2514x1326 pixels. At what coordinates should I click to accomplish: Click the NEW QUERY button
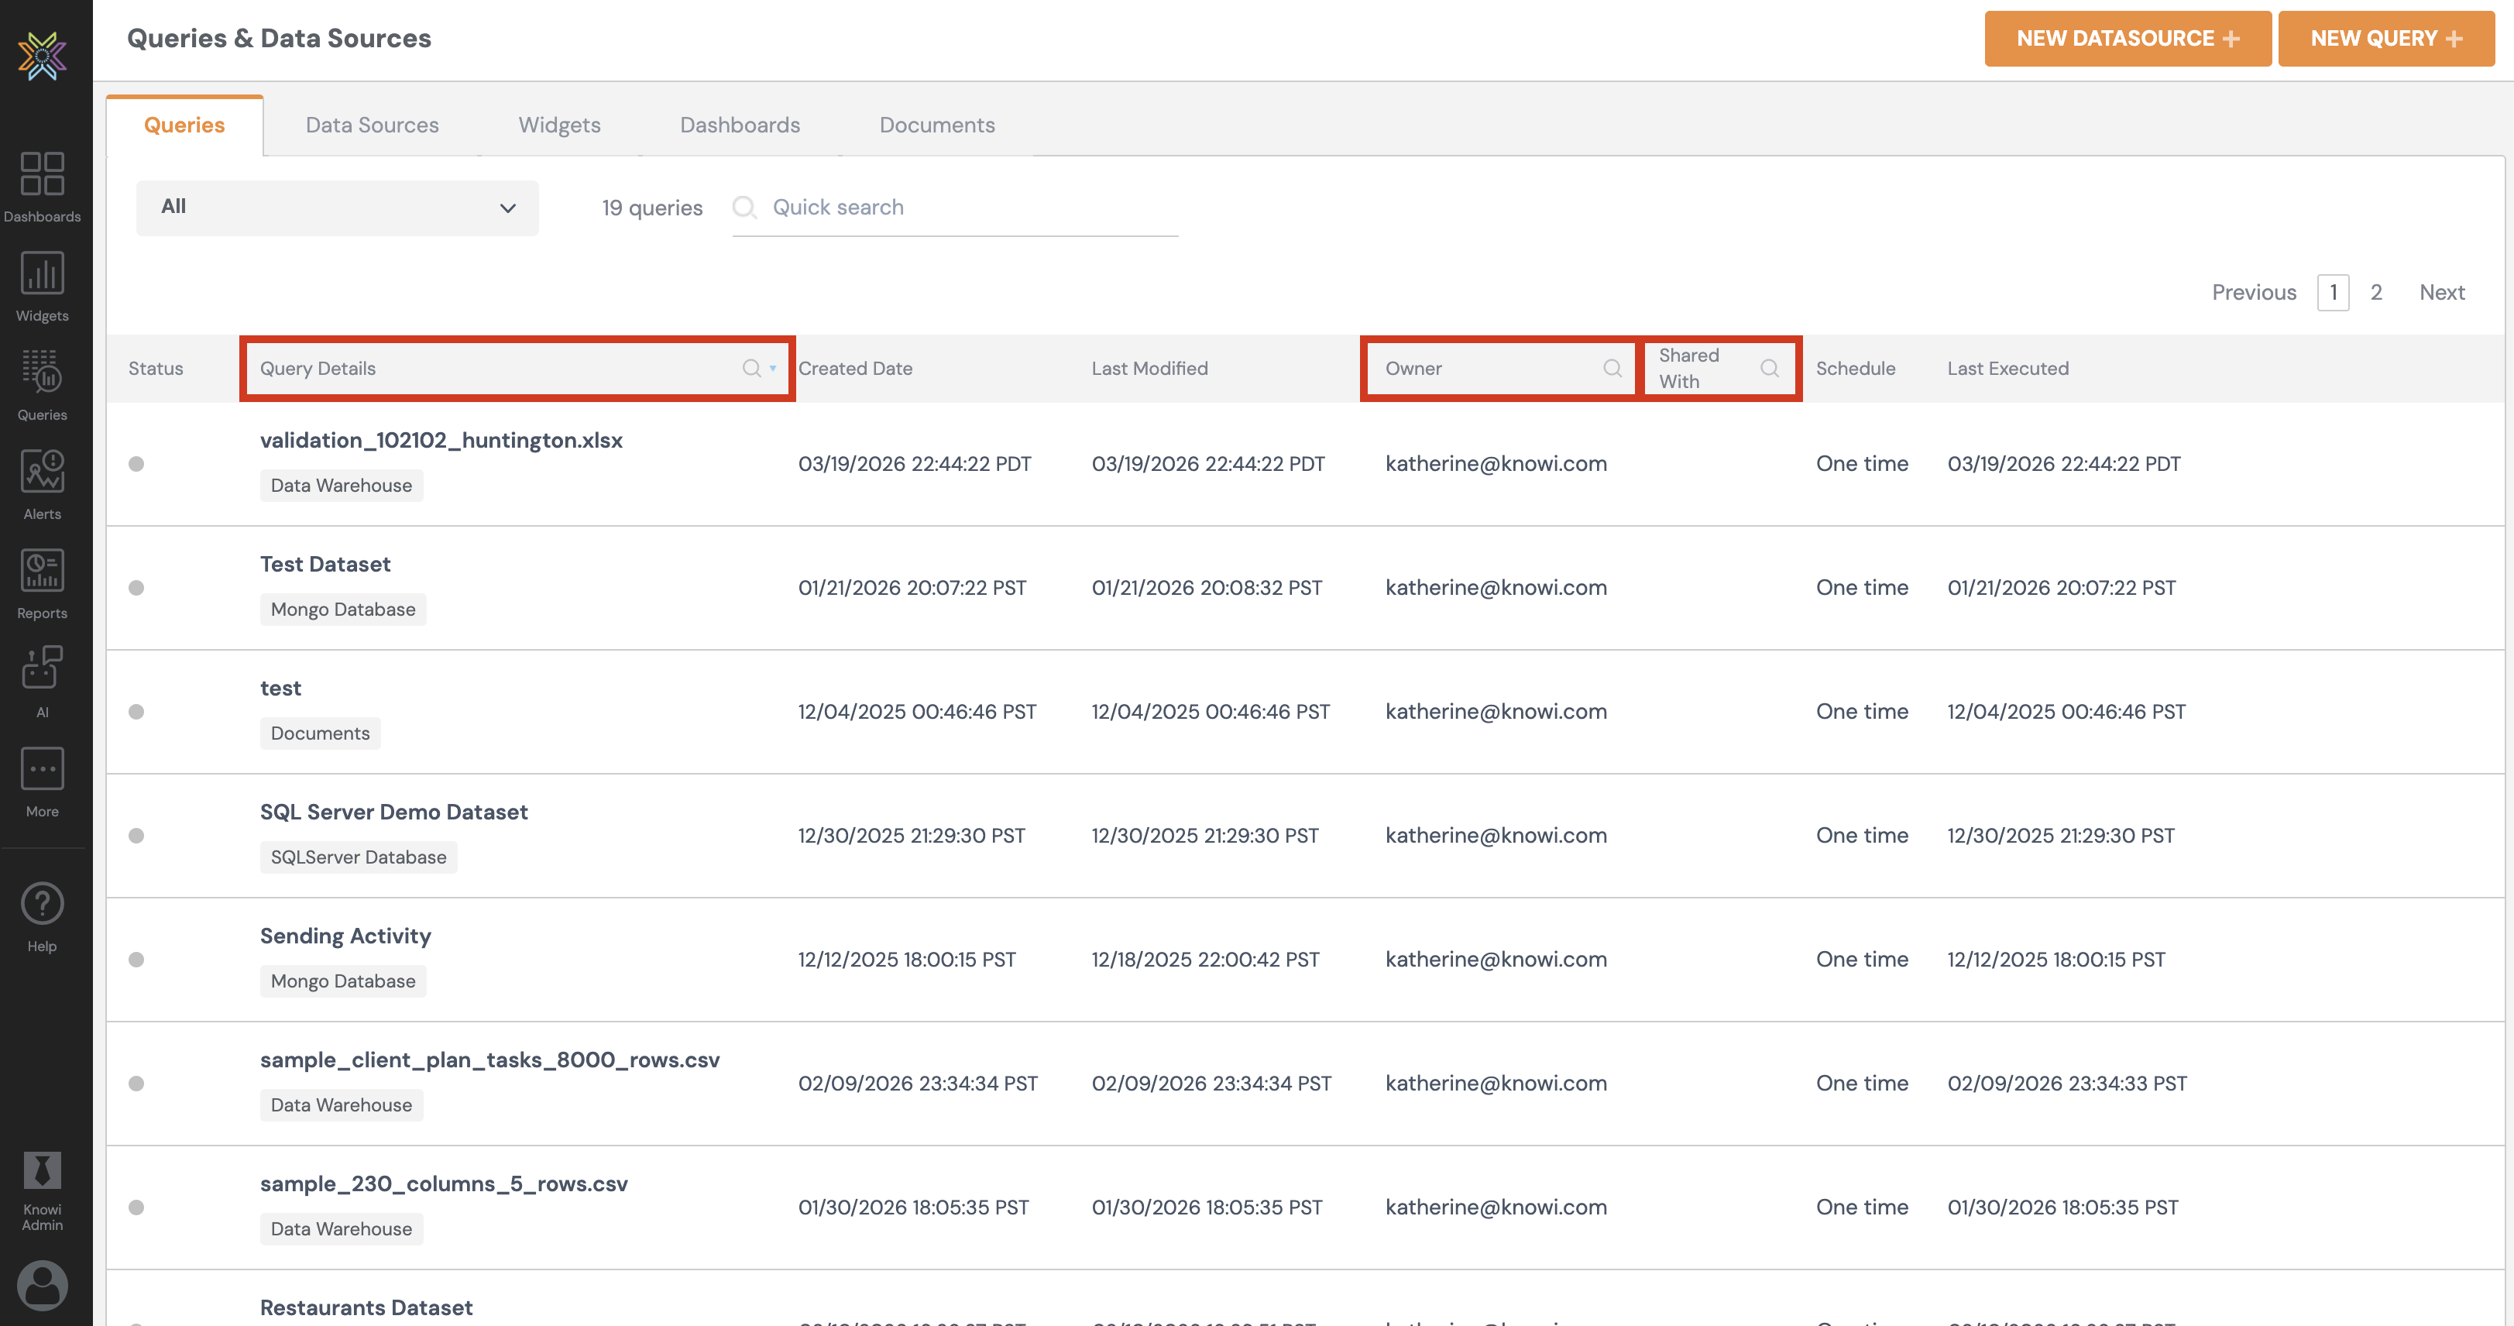pos(2385,38)
